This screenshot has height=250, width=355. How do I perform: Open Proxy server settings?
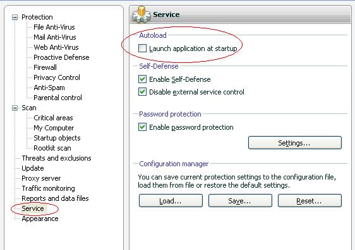pos(41,178)
